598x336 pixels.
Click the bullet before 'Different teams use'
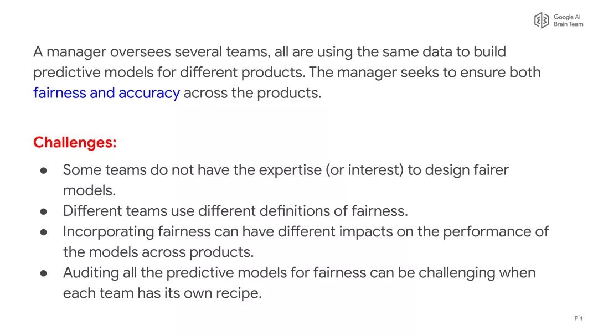click(x=44, y=211)
